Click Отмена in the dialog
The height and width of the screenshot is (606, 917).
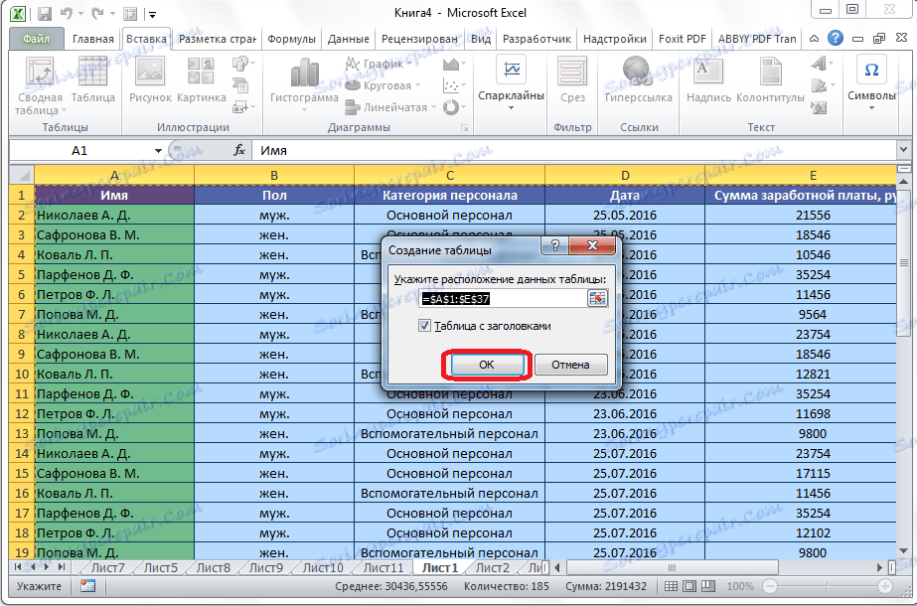(570, 365)
